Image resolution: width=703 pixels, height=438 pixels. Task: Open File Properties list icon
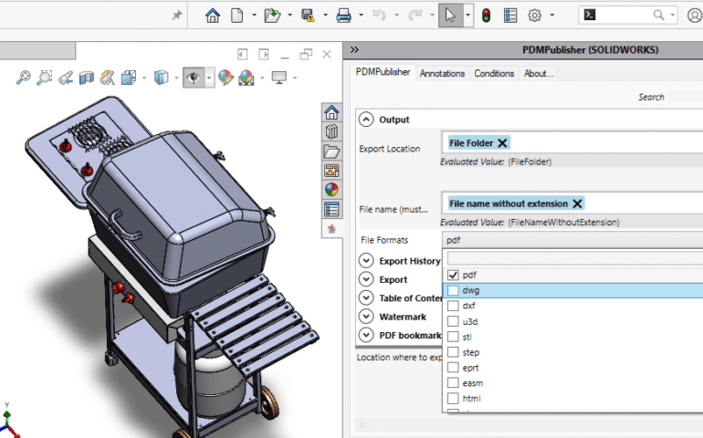pyautogui.click(x=510, y=16)
